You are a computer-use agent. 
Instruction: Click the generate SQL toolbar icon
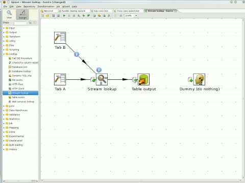pyautogui.click(x=104, y=16)
